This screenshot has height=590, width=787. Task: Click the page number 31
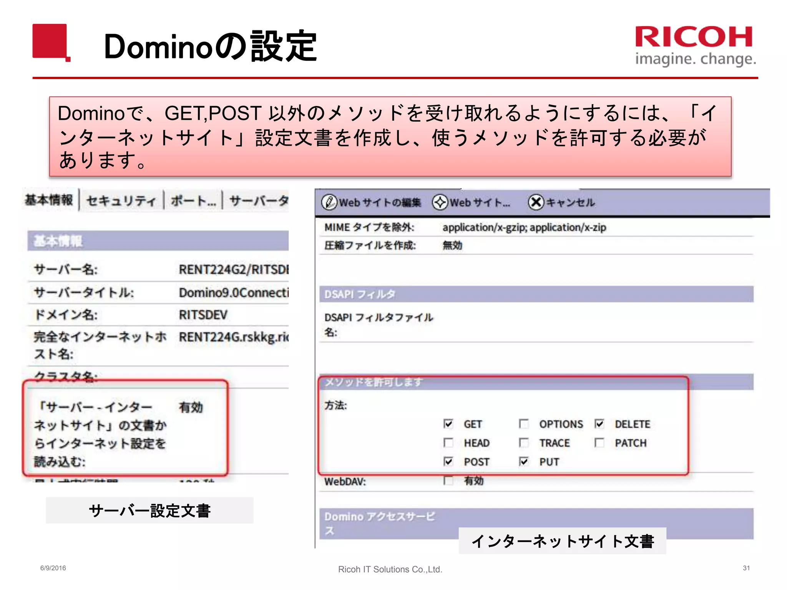coord(746,568)
